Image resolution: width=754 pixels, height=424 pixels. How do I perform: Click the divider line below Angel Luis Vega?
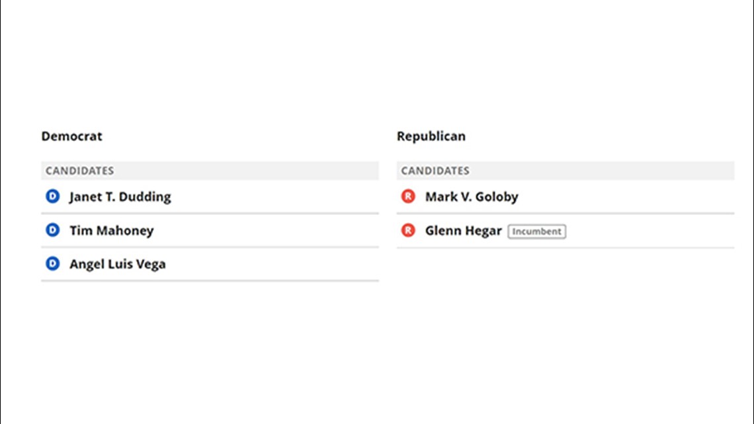(x=210, y=280)
